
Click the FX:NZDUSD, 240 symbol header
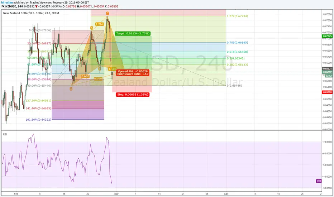click(x=12, y=6)
